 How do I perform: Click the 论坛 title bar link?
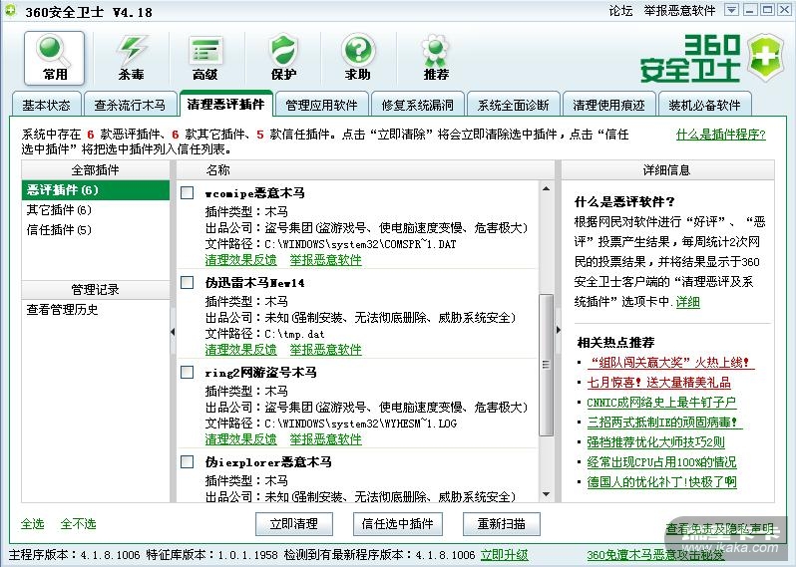point(620,11)
